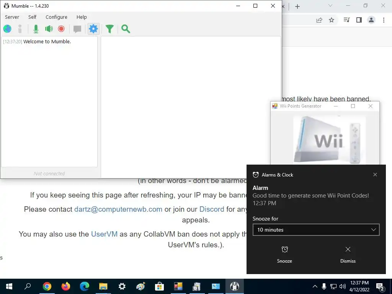Dismiss the alarm notification
Viewport: 392px width, 294px height.
coord(348,255)
